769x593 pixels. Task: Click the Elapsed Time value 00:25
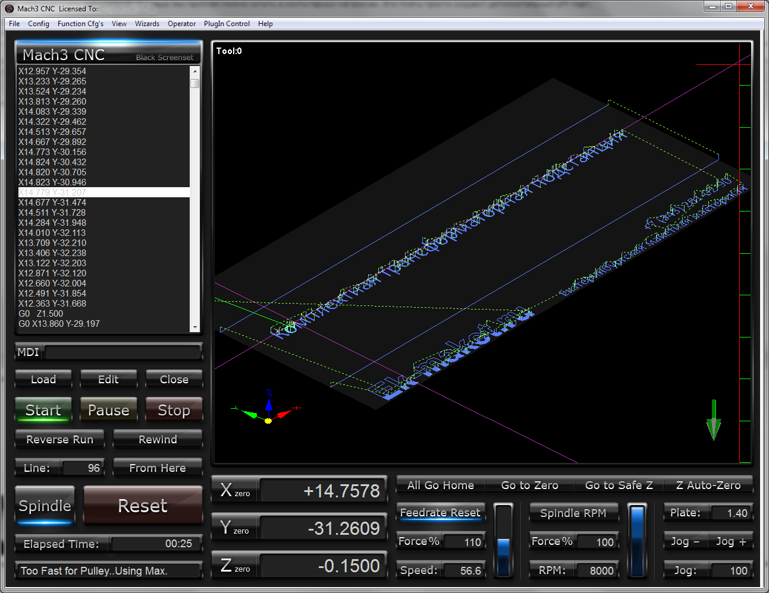pos(156,544)
